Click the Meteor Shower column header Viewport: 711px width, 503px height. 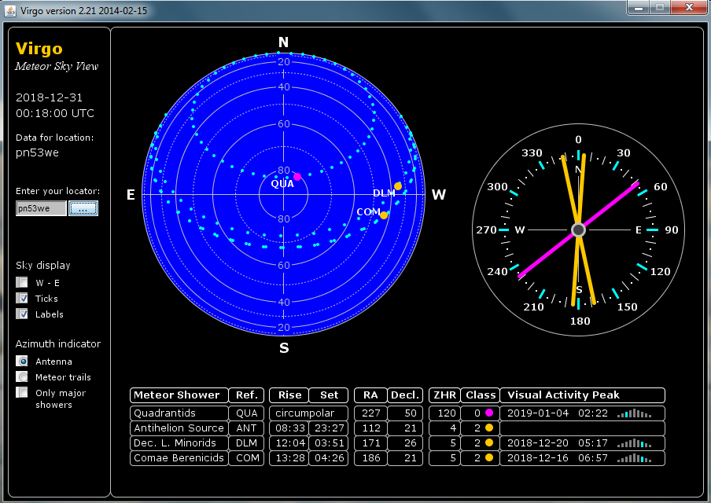point(179,395)
